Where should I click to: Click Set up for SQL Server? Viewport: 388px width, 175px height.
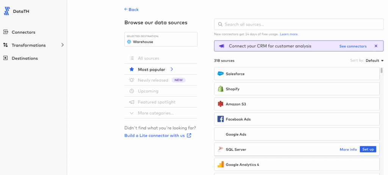pos(368,149)
